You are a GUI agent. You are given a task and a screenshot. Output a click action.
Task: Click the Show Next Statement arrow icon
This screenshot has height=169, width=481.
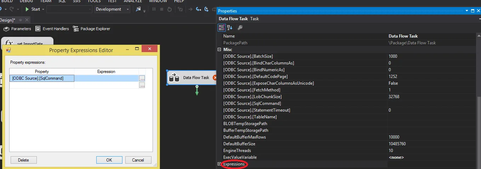click(x=191, y=9)
